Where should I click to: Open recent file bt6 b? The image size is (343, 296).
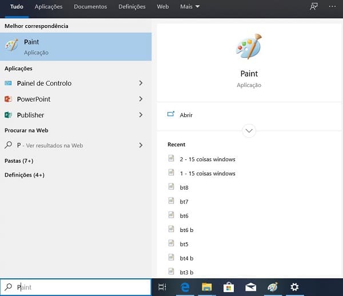point(186,230)
